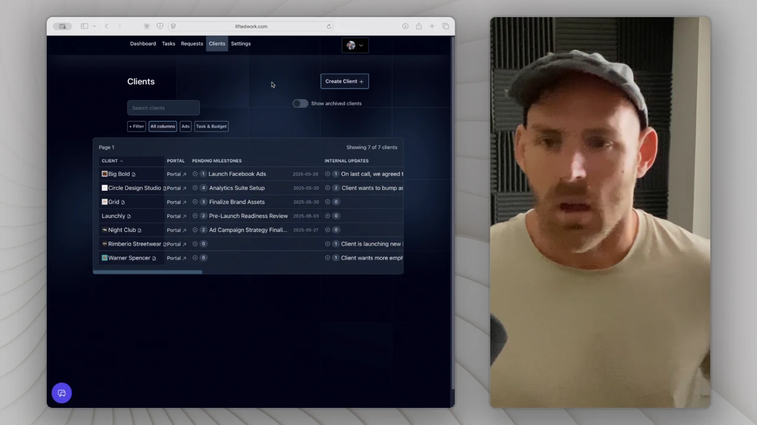Open document icon next to Night Club
Viewport: 757px width, 425px height.
pyautogui.click(x=140, y=230)
